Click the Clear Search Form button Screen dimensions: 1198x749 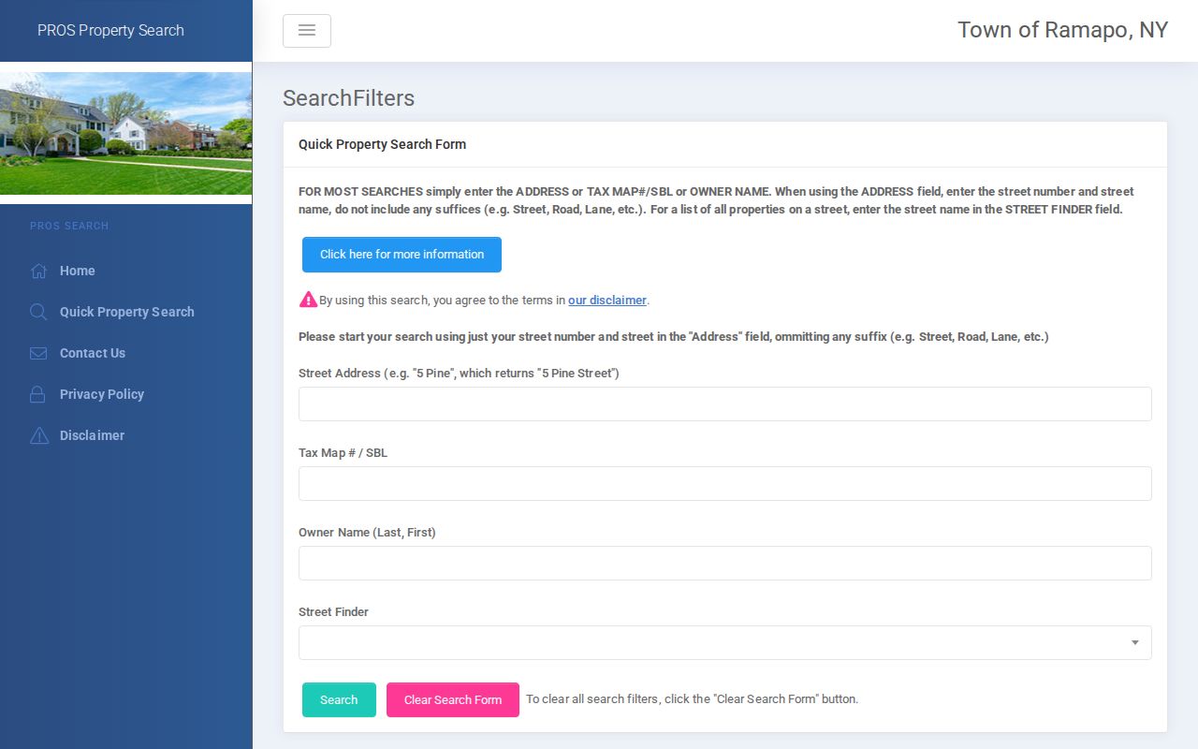pyautogui.click(x=453, y=699)
